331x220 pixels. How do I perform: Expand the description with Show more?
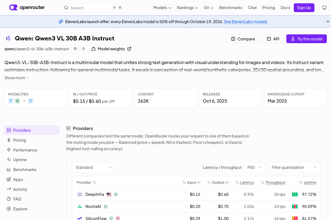17,78
